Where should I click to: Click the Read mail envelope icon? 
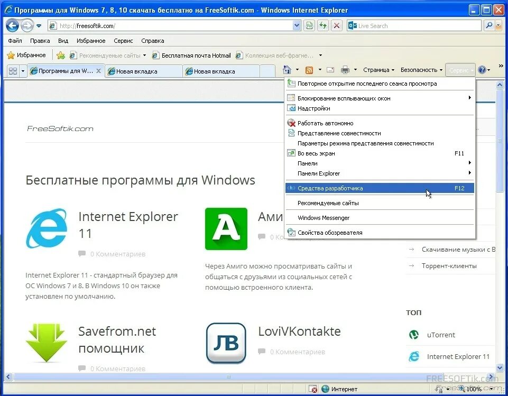coord(330,70)
